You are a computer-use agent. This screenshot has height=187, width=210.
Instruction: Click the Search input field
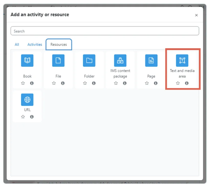(x=105, y=31)
